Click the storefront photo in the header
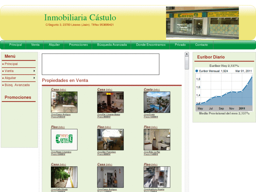This screenshot has width=256, height=192. [x=202, y=23]
